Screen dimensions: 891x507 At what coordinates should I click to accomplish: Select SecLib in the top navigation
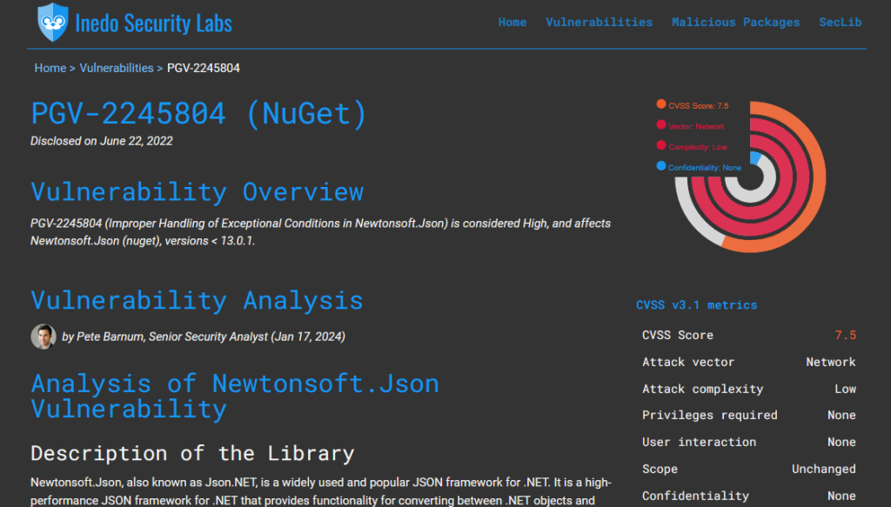840,23
